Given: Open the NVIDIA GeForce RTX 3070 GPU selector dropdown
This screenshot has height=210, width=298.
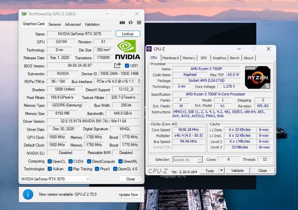Looking at the screenshot, I should (55, 179).
